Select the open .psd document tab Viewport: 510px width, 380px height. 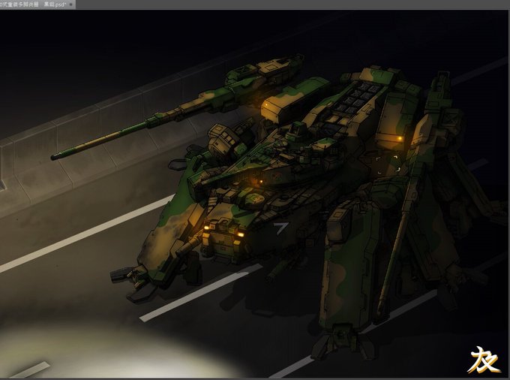[x=37, y=5]
